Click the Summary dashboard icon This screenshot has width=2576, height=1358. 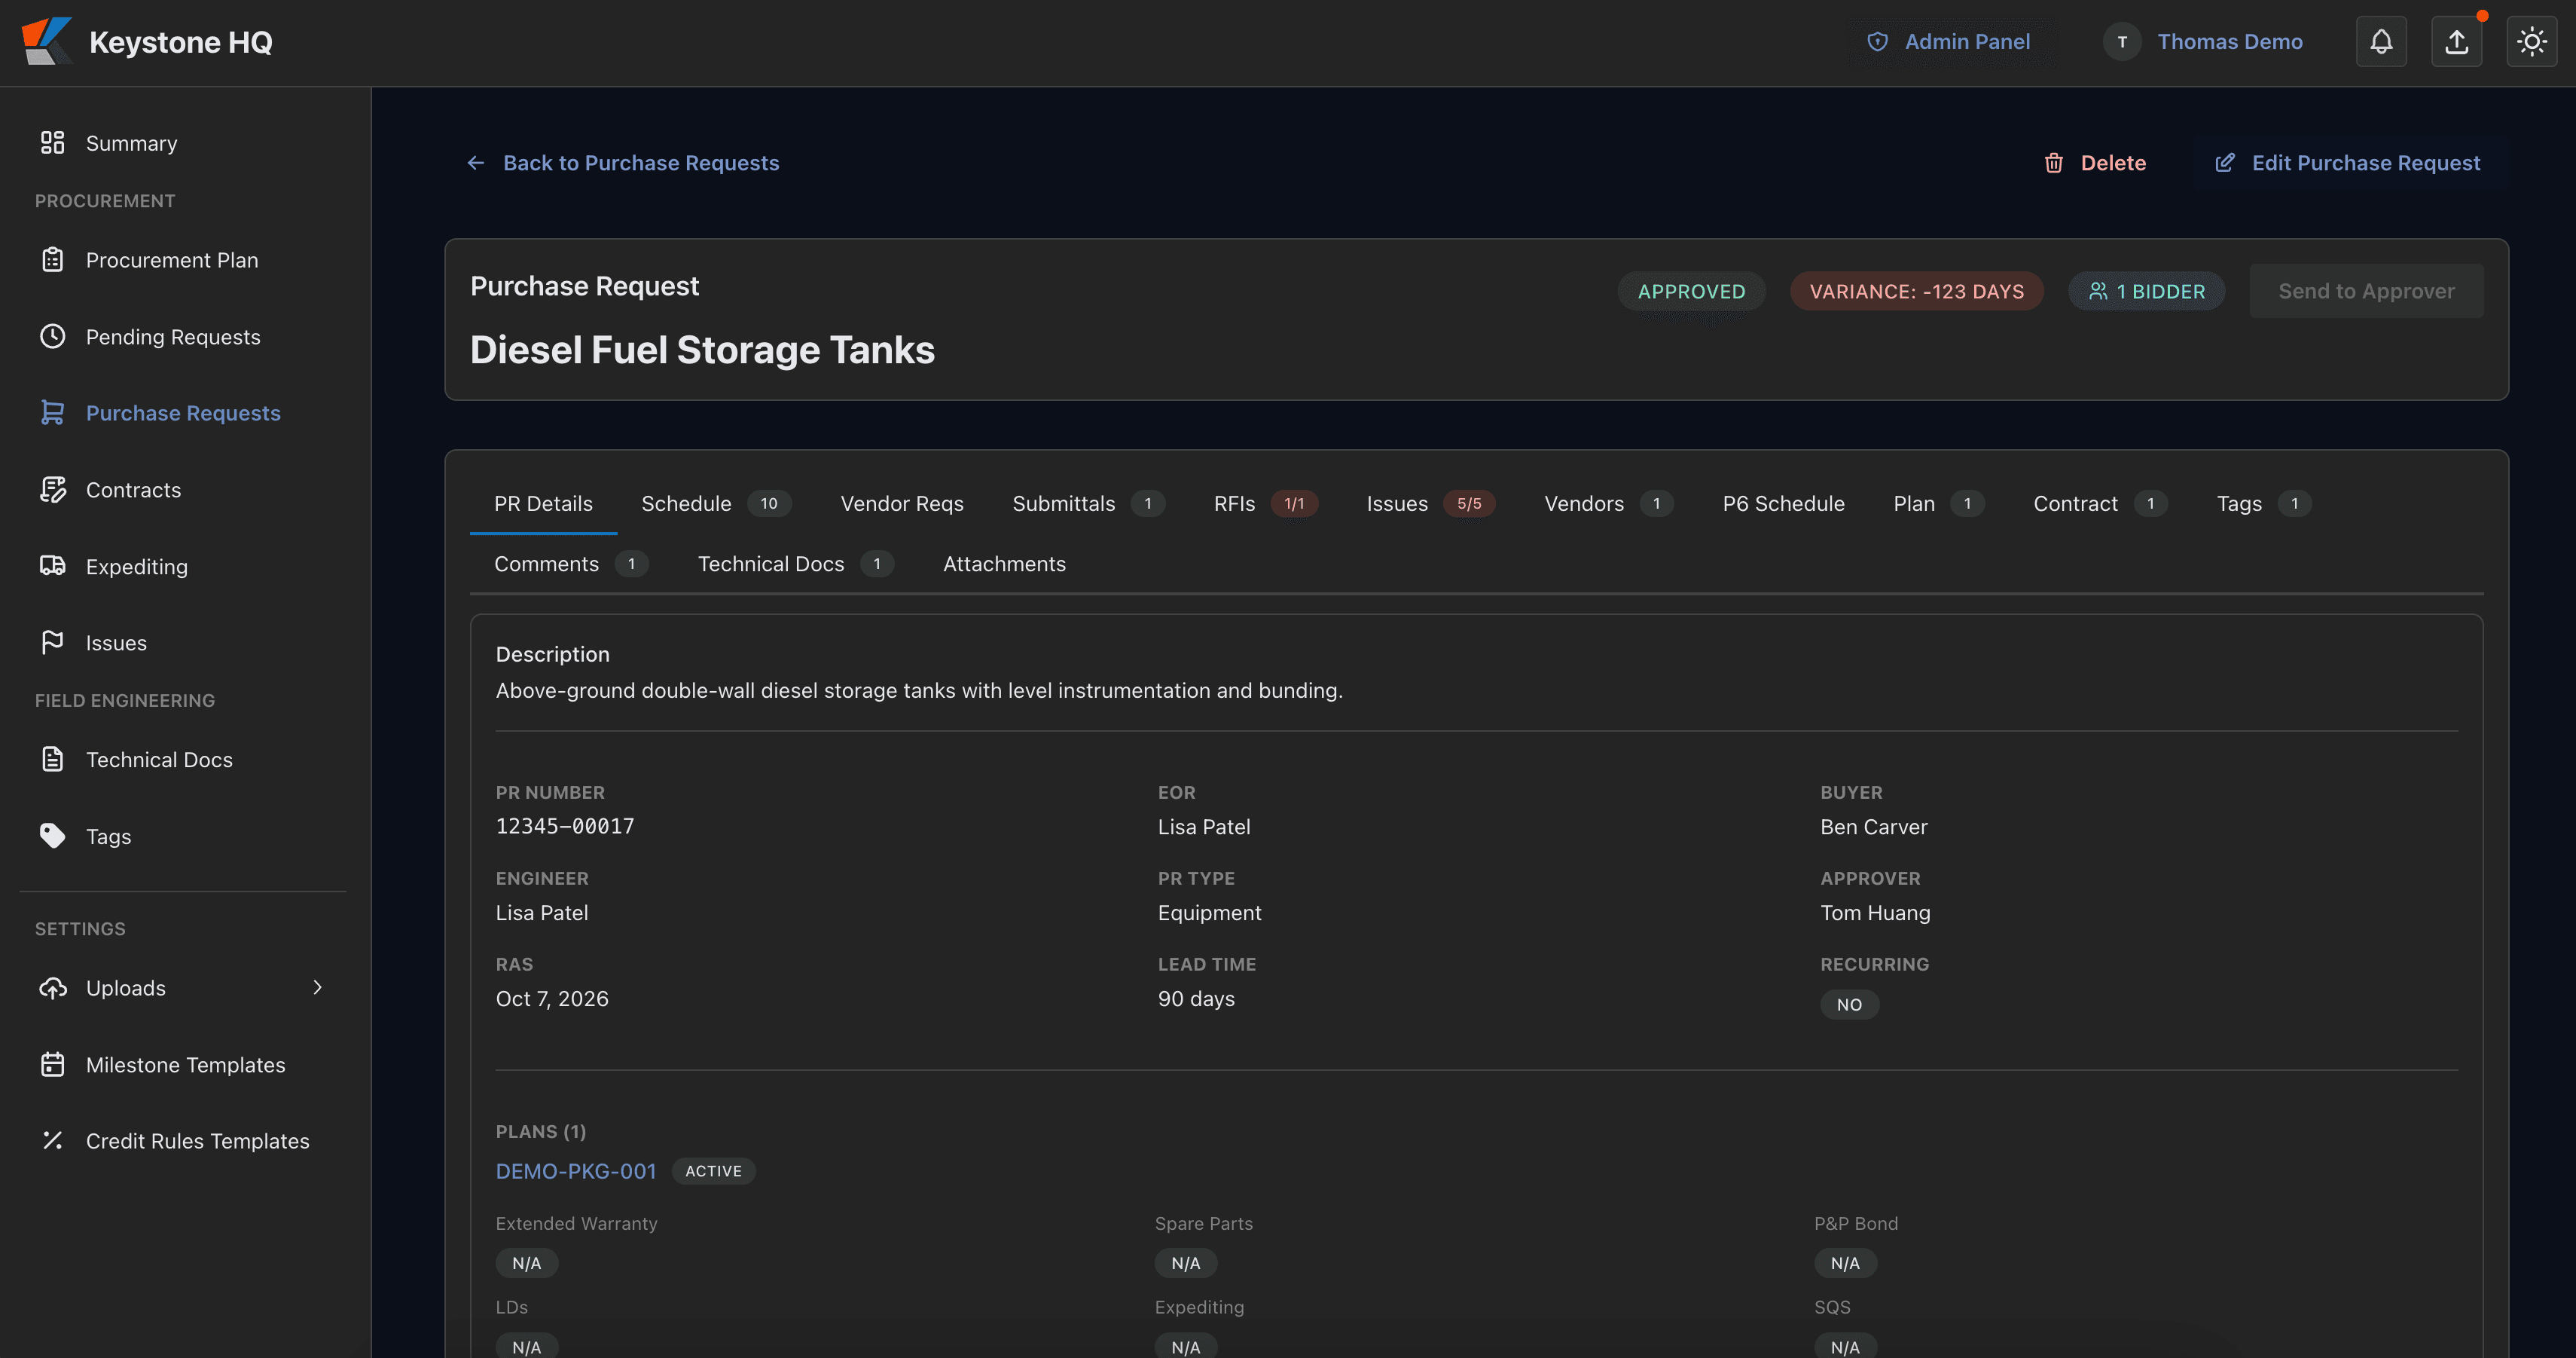pyautogui.click(x=52, y=143)
